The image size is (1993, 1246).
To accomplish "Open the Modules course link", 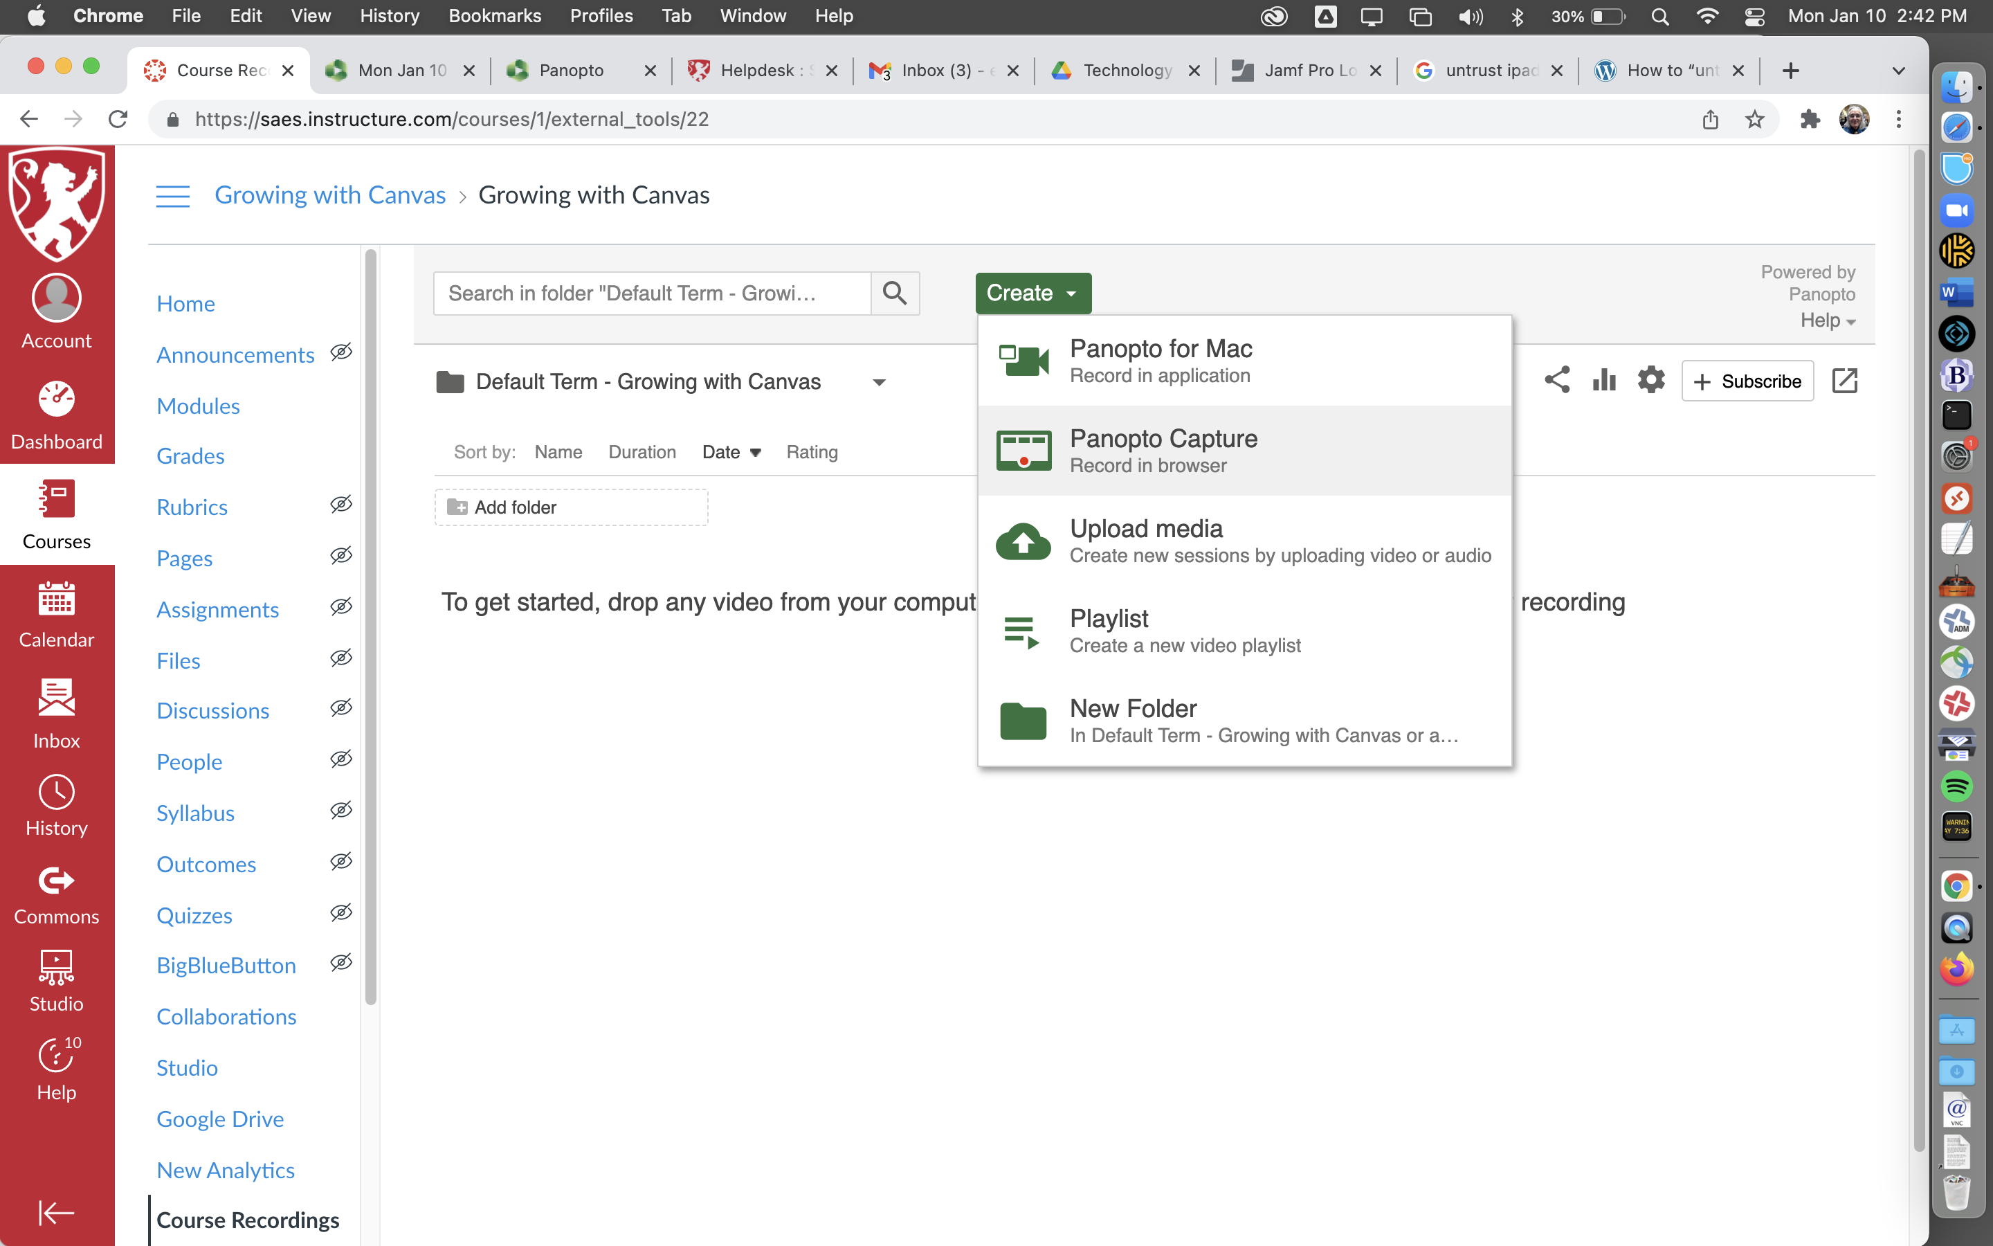I will (x=198, y=406).
